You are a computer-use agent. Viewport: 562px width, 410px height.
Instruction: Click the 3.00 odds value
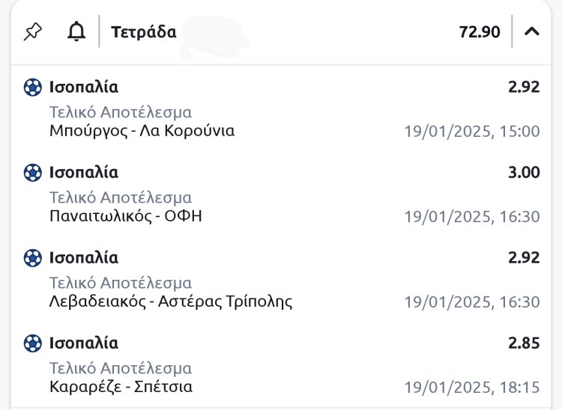tap(524, 173)
